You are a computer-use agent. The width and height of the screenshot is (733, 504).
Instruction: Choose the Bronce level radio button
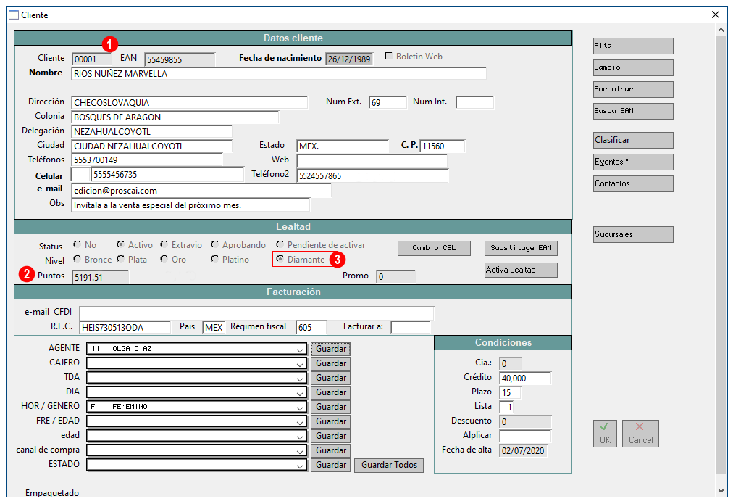tap(77, 259)
